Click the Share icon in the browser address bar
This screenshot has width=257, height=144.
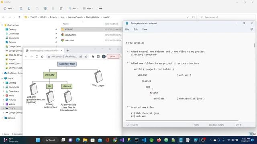(x=81, y=56)
